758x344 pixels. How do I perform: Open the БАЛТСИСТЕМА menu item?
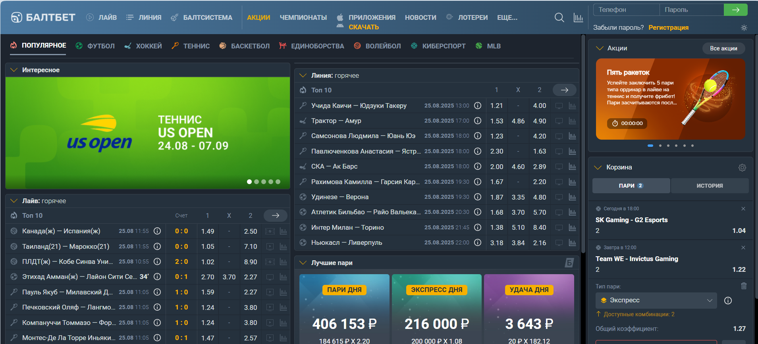[201, 17]
